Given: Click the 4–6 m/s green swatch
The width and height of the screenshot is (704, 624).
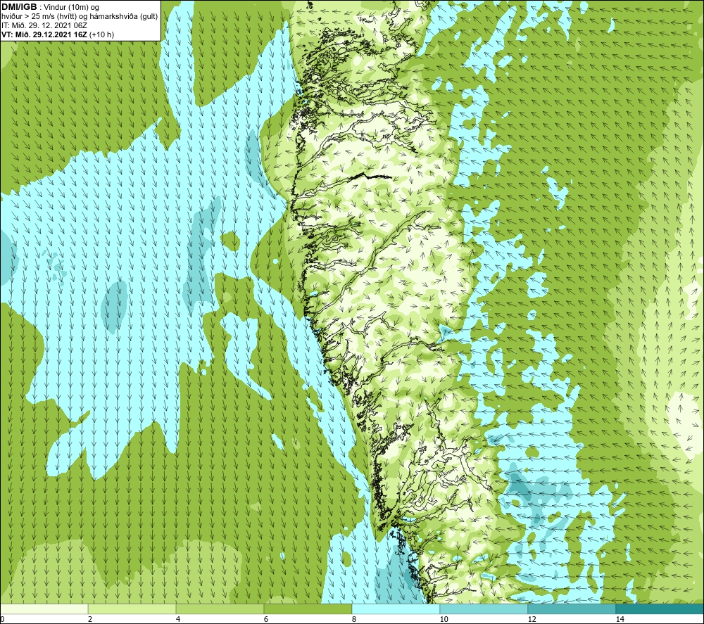Looking at the screenshot, I should point(220,609).
